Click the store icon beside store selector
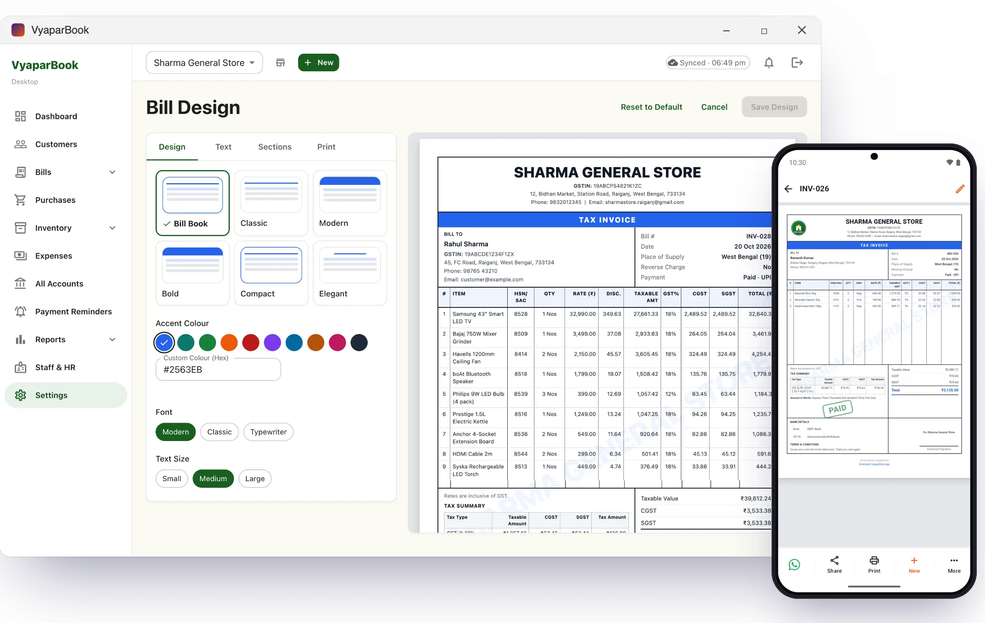This screenshot has width=985, height=623. click(280, 63)
